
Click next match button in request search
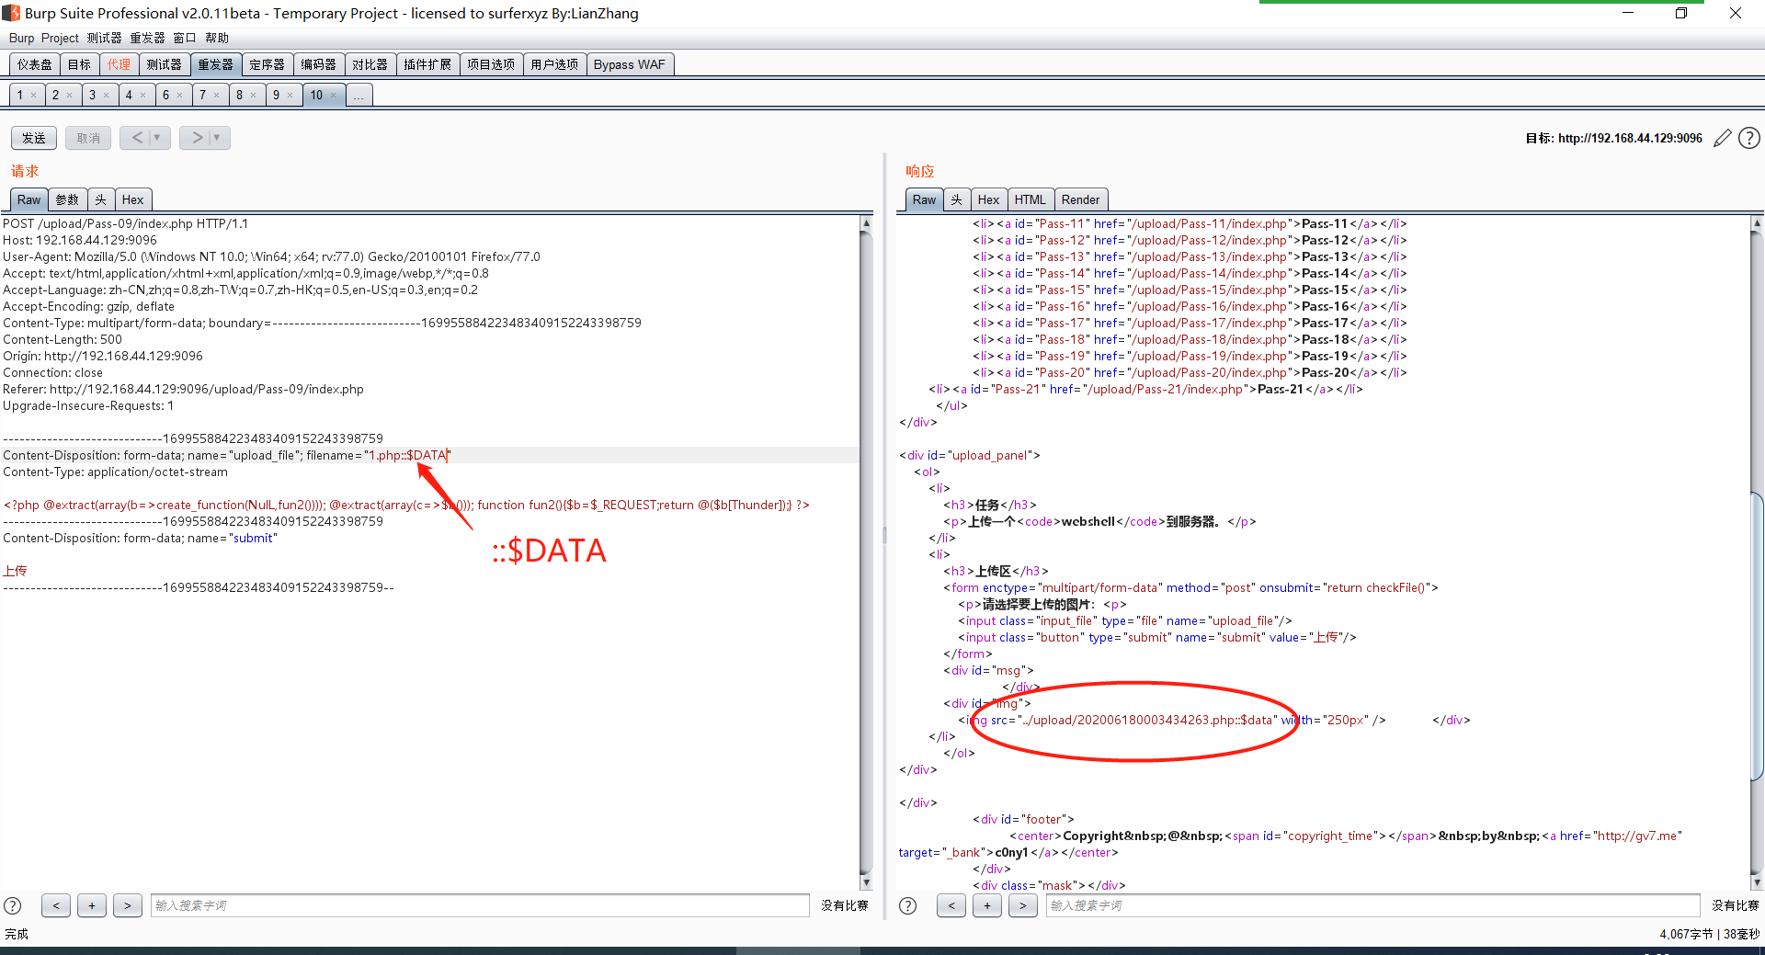pyautogui.click(x=128, y=905)
